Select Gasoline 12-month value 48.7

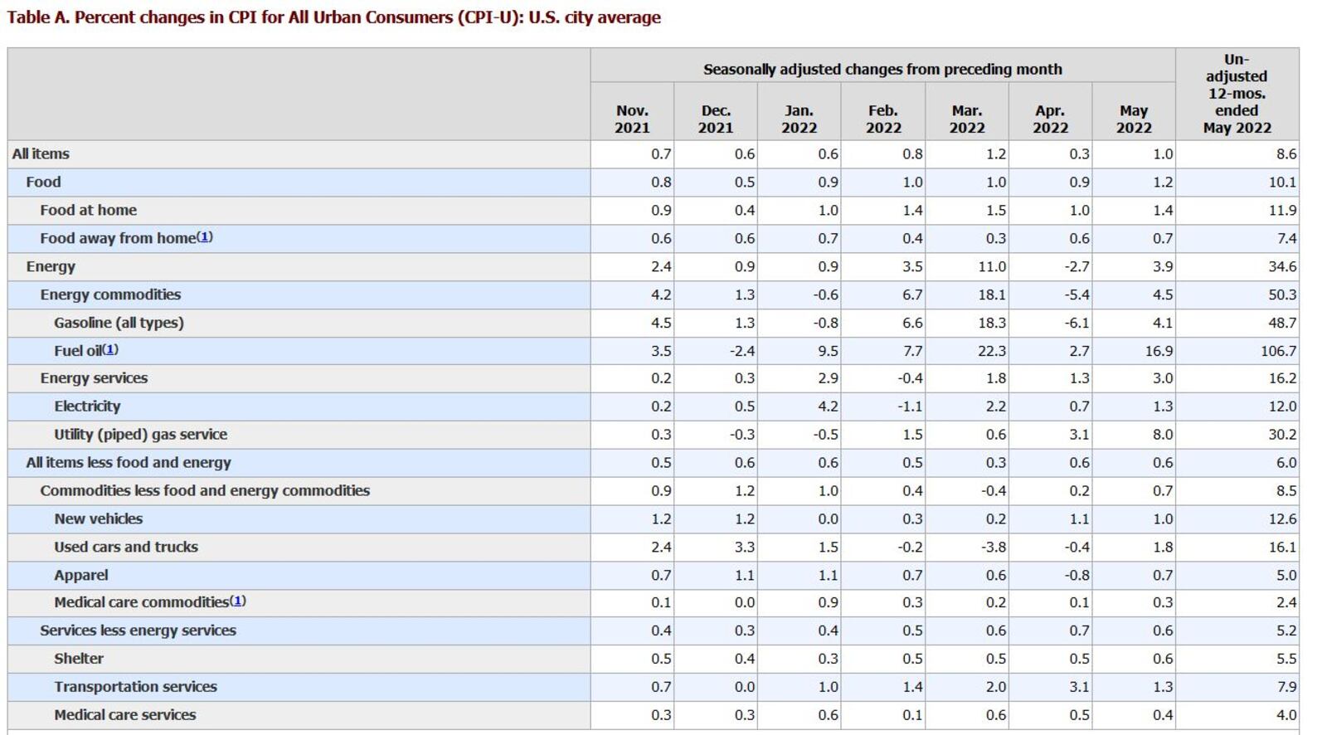tap(1282, 324)
